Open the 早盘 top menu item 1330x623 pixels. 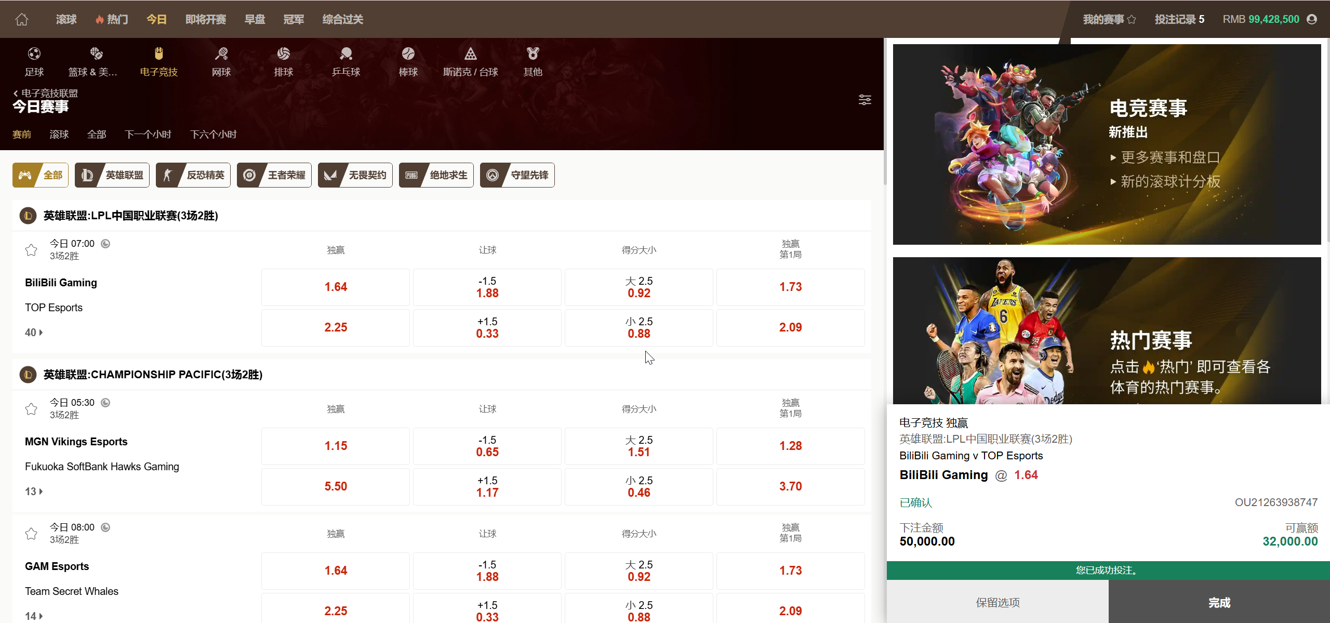255,19
